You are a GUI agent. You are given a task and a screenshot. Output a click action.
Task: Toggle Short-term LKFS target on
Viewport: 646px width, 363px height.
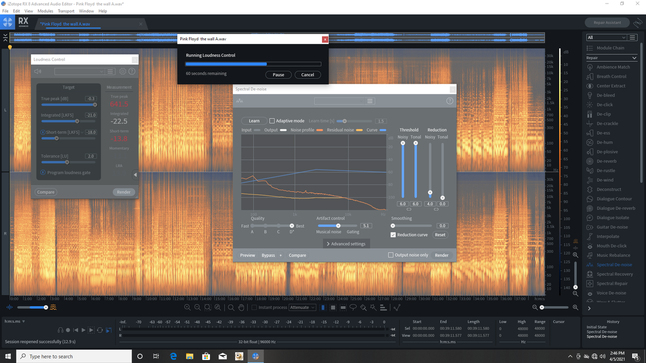(43, 132)
